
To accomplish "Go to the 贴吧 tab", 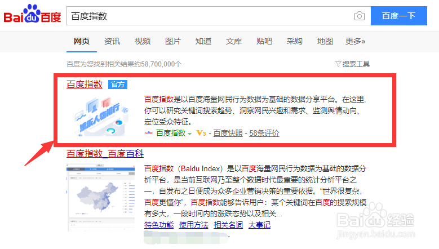I will click(264, 42).
